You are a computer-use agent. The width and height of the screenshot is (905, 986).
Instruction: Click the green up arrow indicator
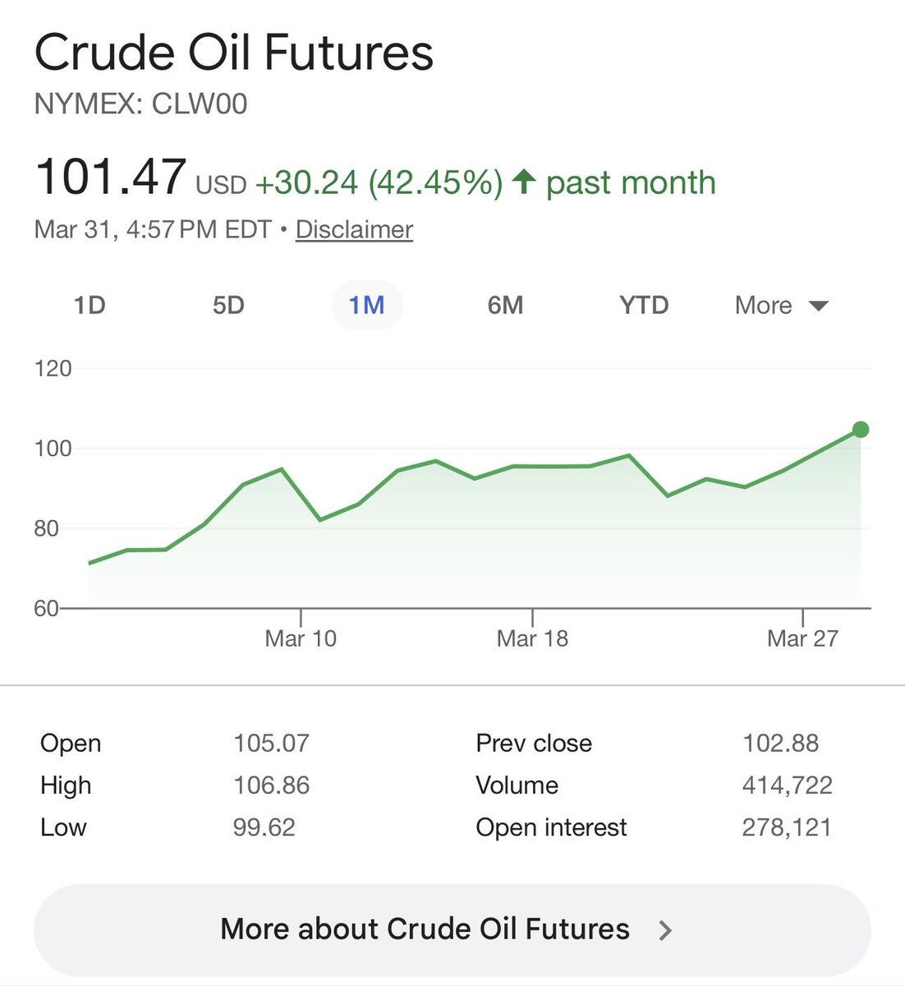point(523,182)
